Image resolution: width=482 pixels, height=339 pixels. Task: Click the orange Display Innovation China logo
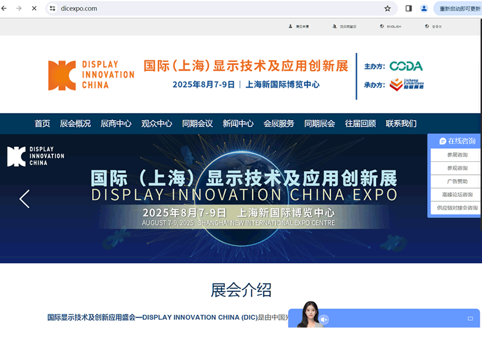click(91, 75)
